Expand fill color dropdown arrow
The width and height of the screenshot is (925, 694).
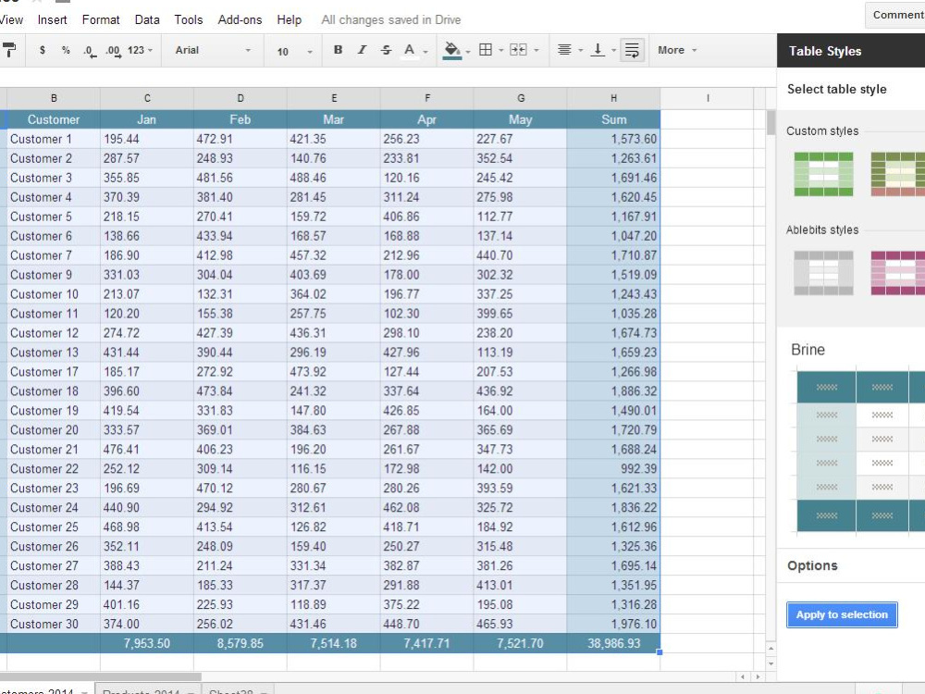468,51
